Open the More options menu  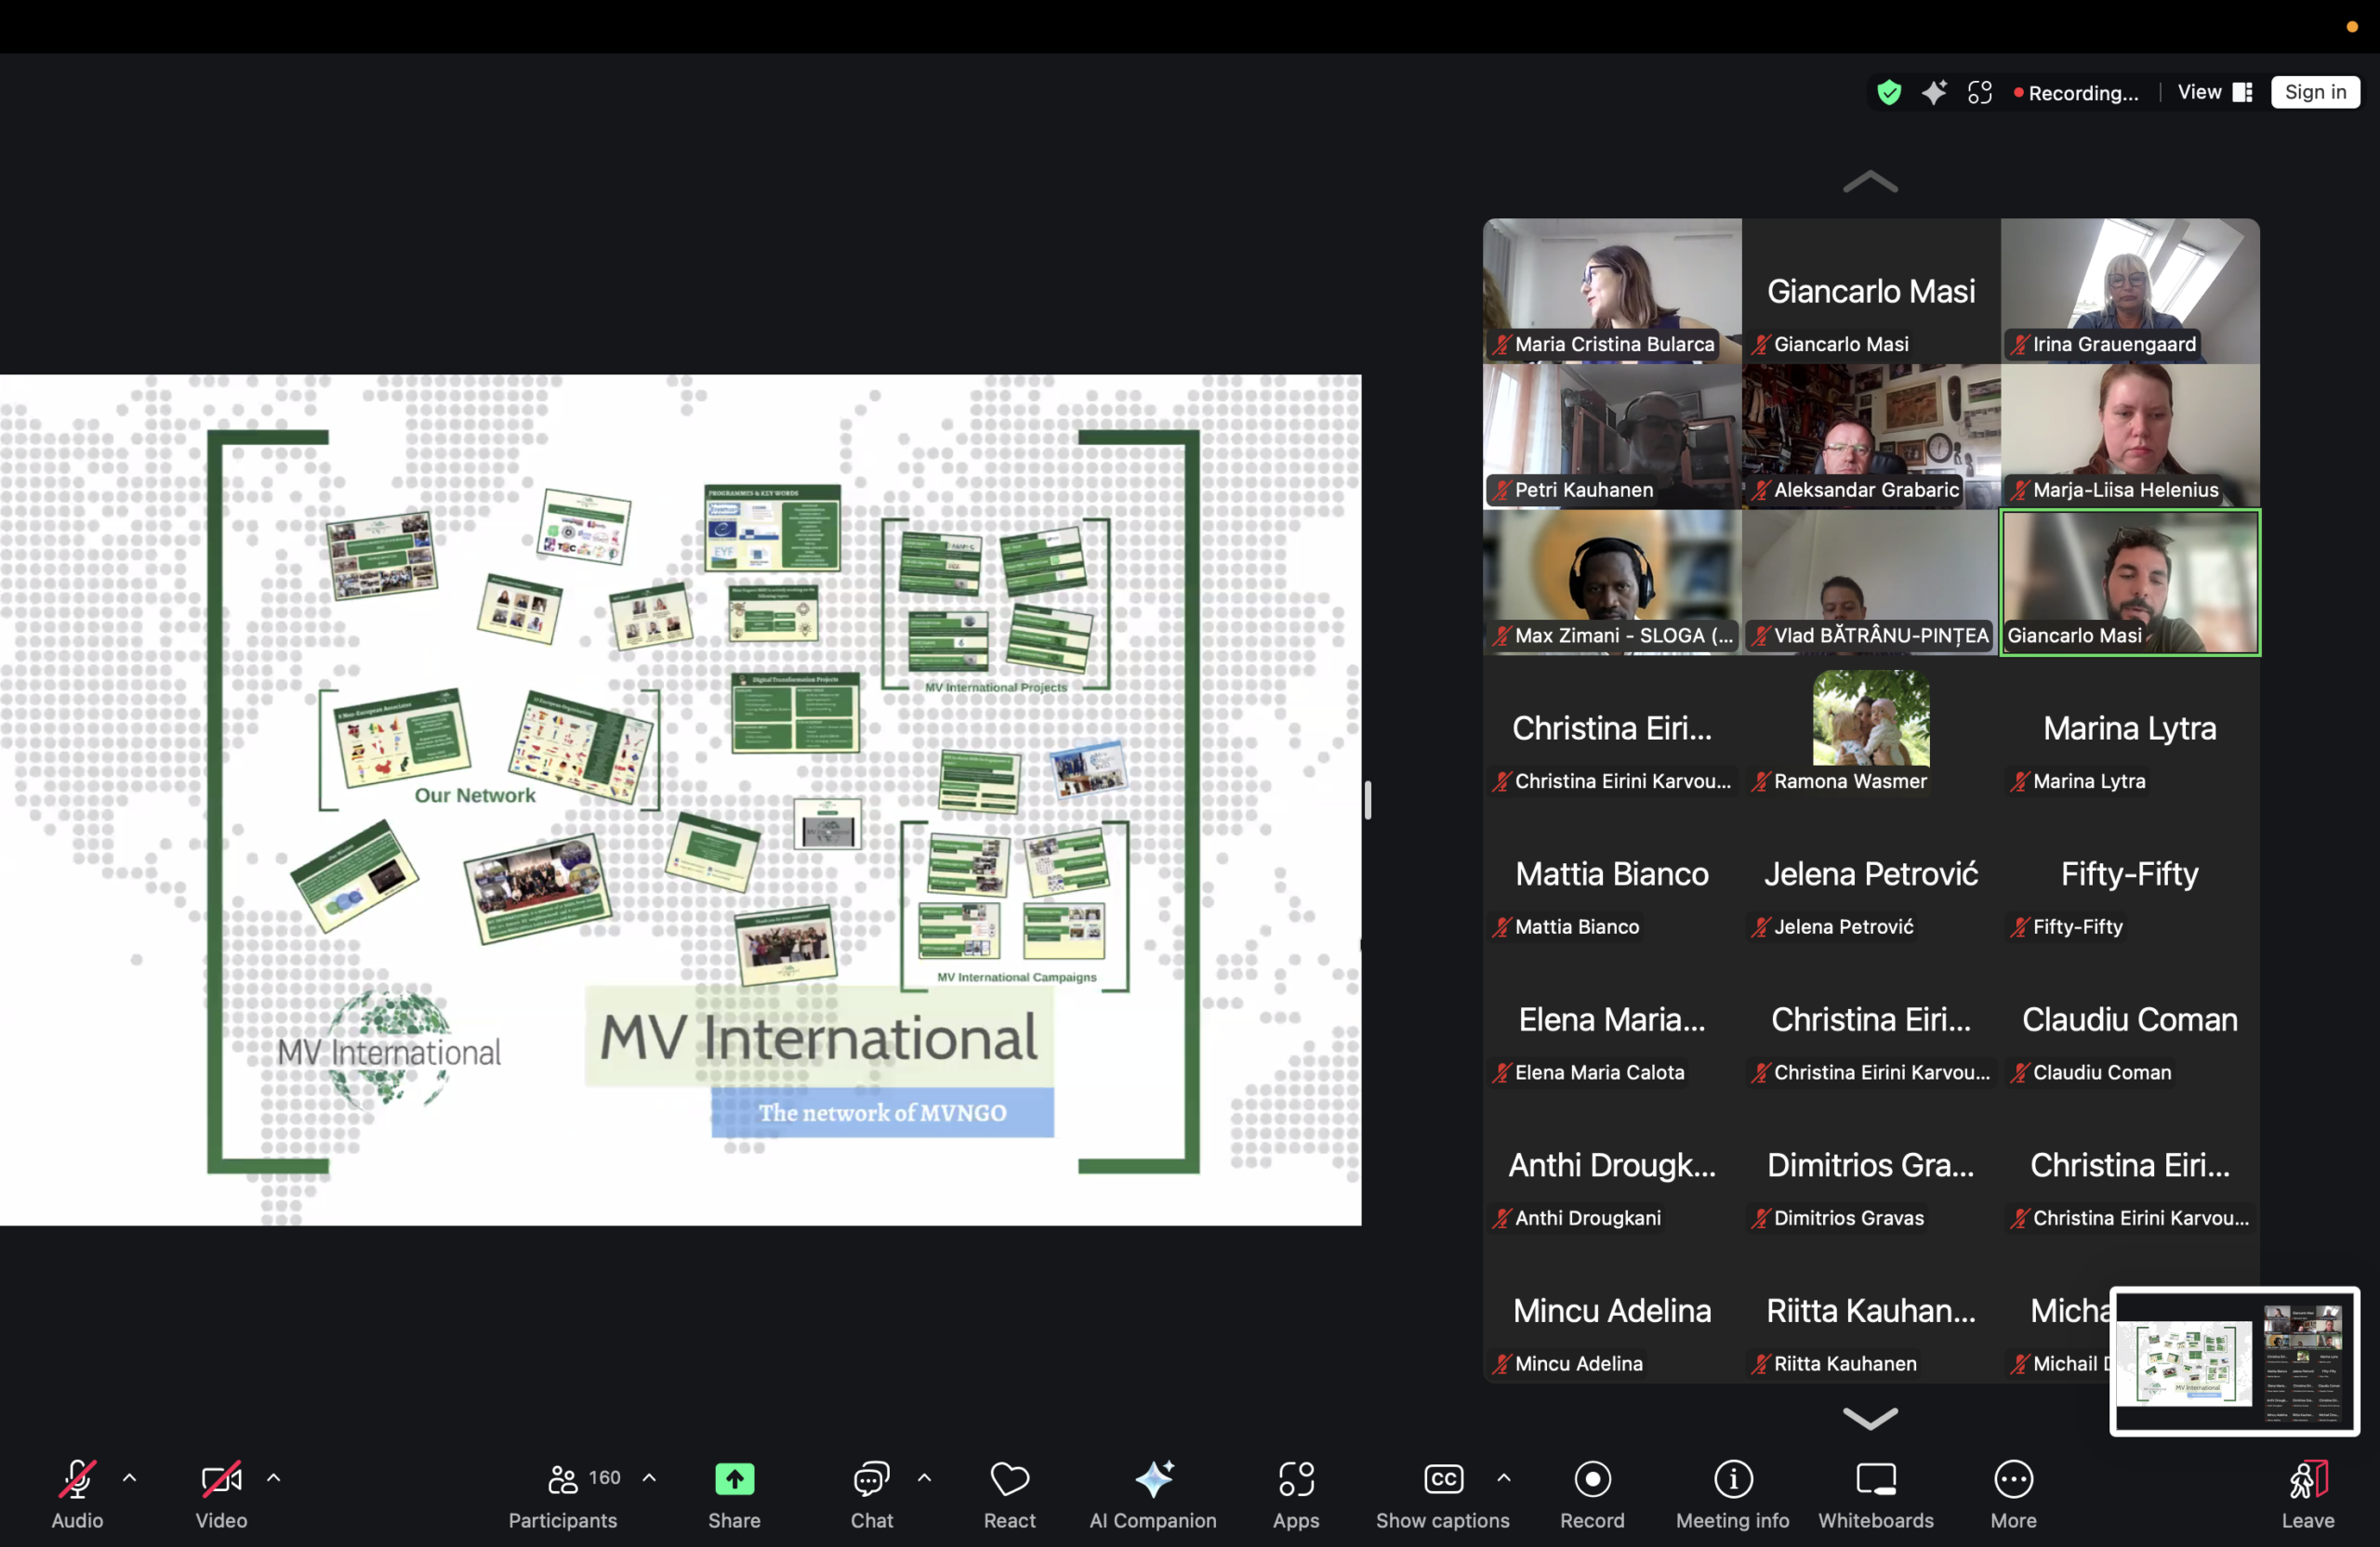pyautogui.click(x=2013, y=1493)
